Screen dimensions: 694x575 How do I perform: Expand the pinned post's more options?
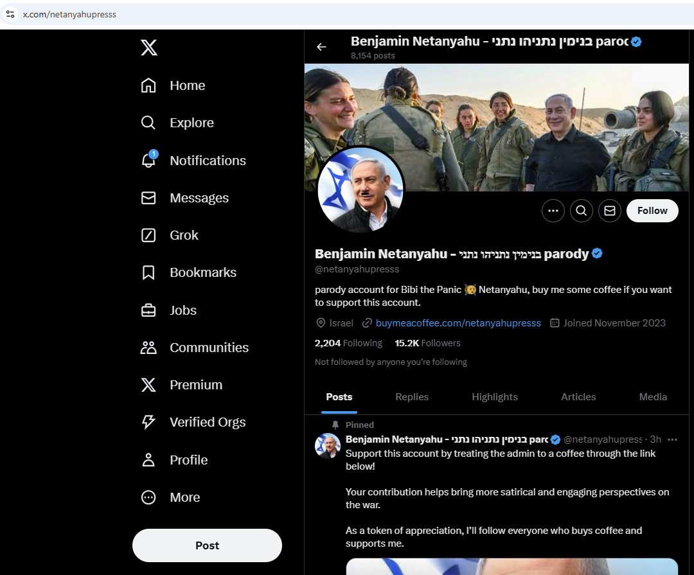click(x=672, y=439)
